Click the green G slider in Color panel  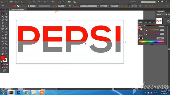153,30
